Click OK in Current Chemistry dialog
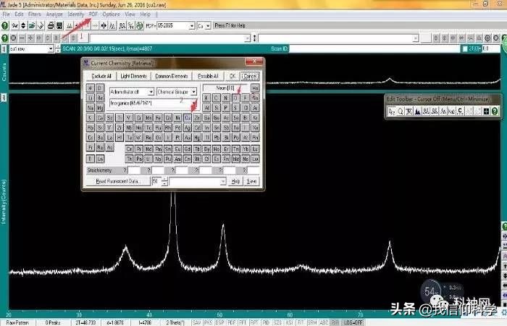507x326 pixels. pyautogui.click(x=232, y=76)
